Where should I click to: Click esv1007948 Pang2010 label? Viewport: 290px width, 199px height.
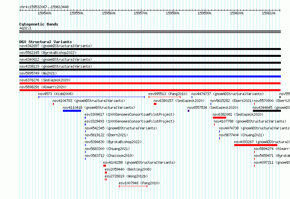tap(139, 183)
